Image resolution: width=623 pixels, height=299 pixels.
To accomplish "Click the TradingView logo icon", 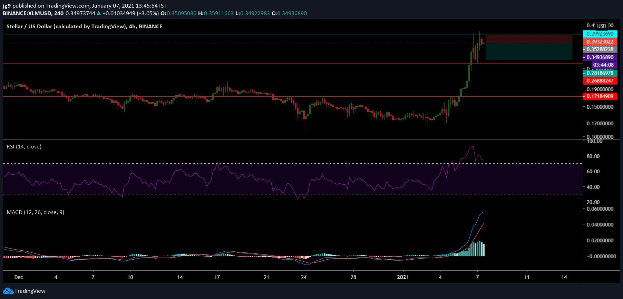I will (8, 291).
